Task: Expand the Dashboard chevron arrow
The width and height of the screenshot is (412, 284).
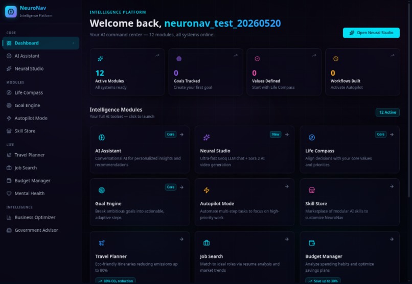Action: pos(74,43)
